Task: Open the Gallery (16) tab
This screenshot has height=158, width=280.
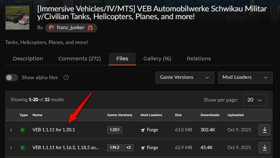Action: point(157,59)
